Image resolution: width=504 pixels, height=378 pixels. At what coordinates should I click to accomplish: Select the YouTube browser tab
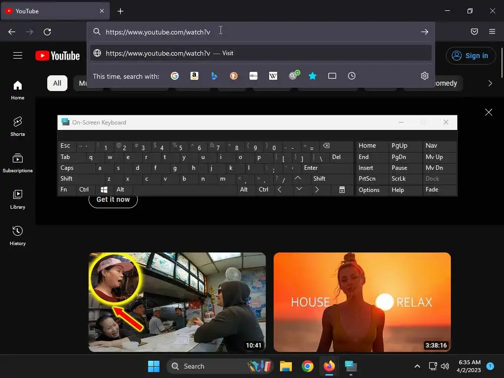point(55,11)
